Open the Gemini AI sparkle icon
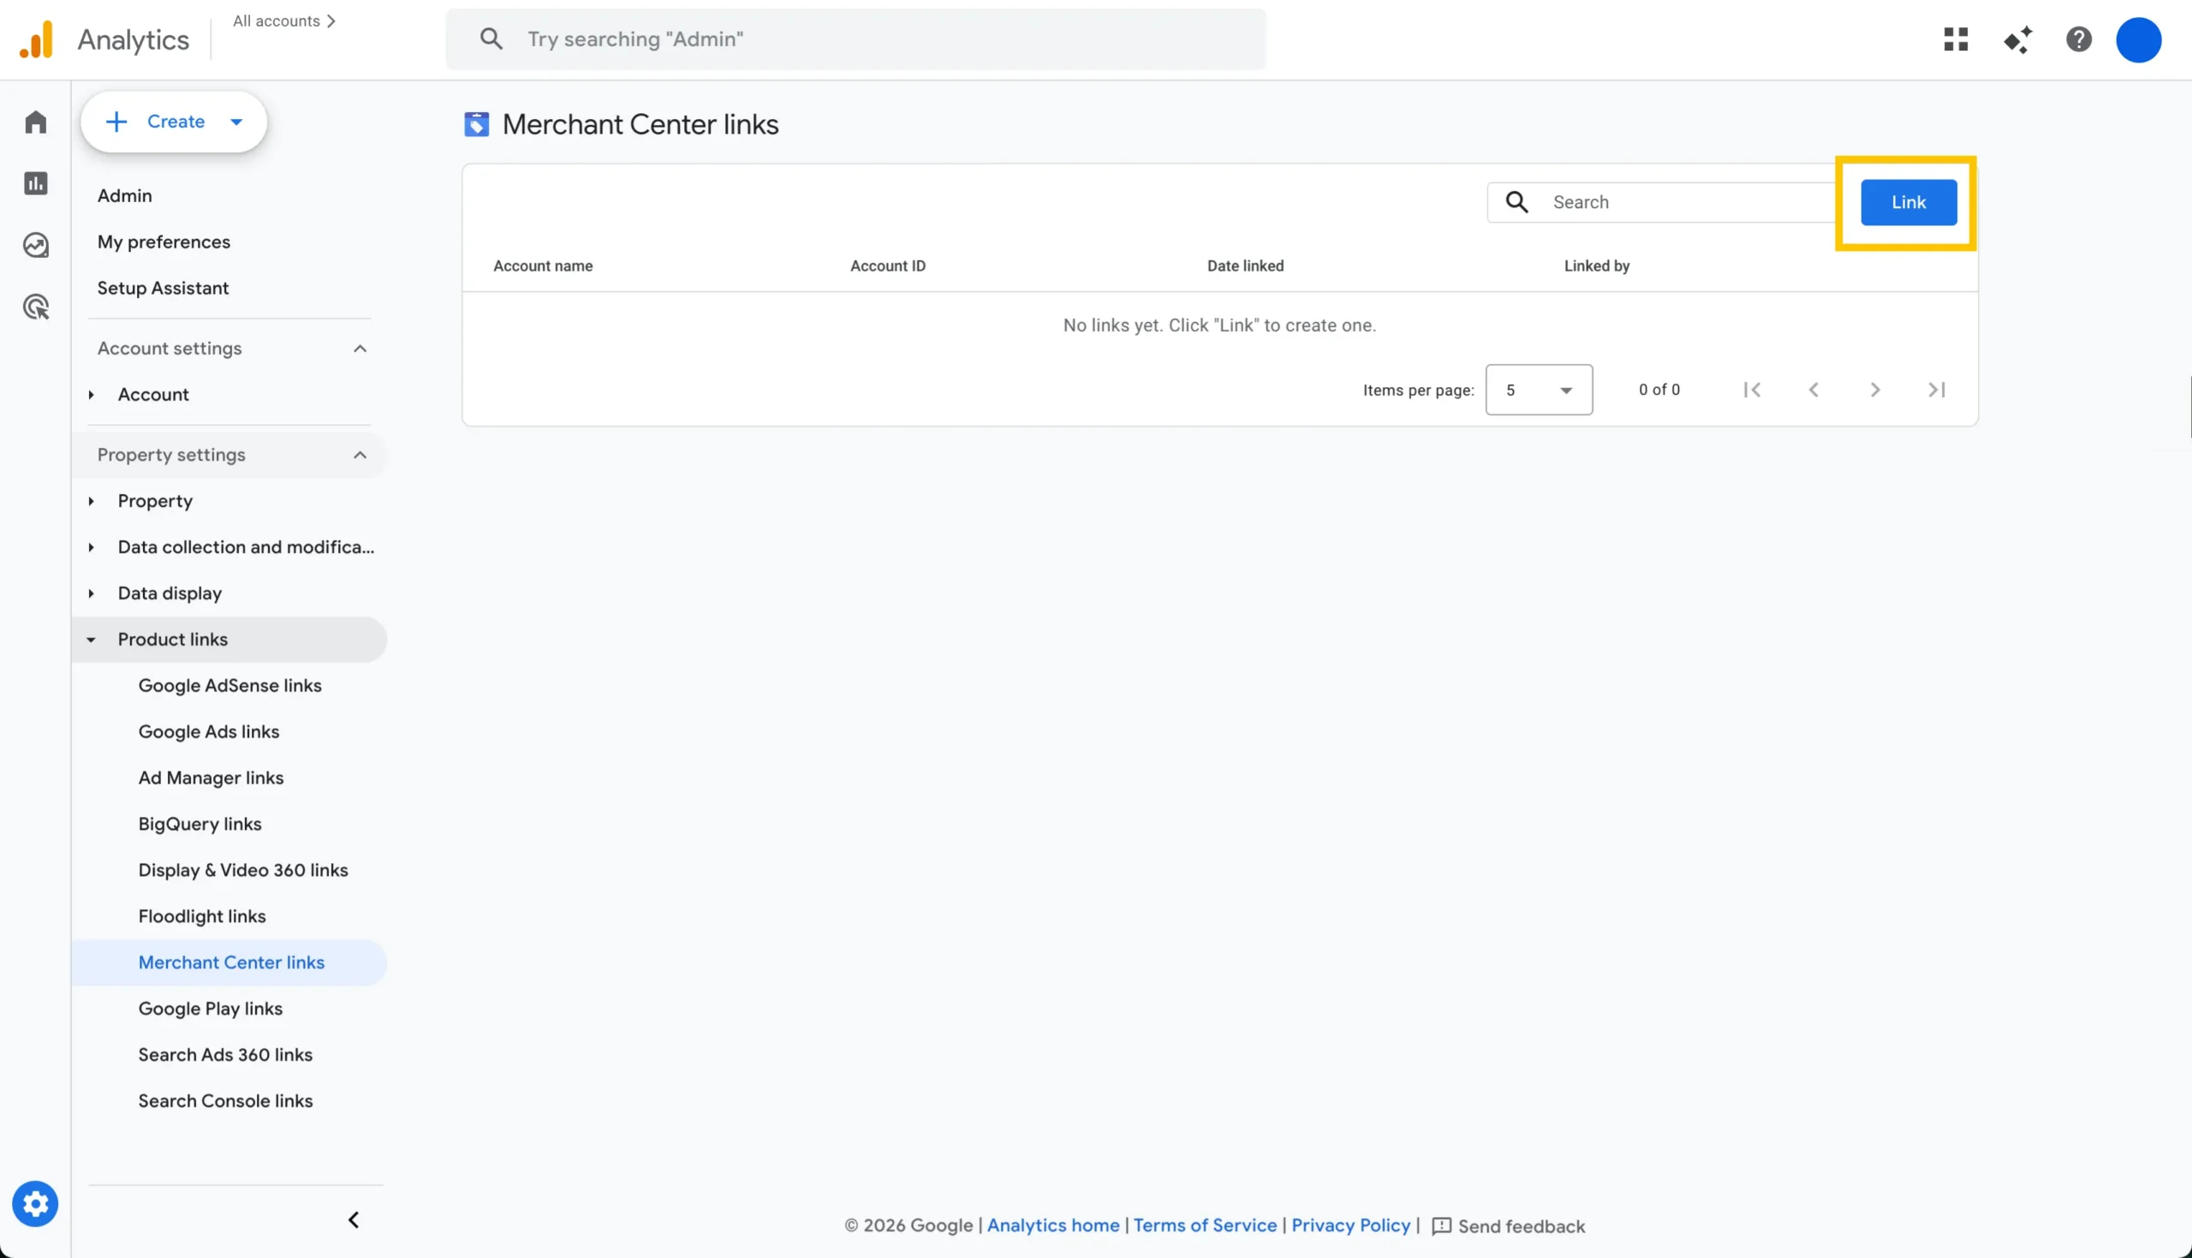This screenshot has height=1258, width=2192. (2018, 39)
